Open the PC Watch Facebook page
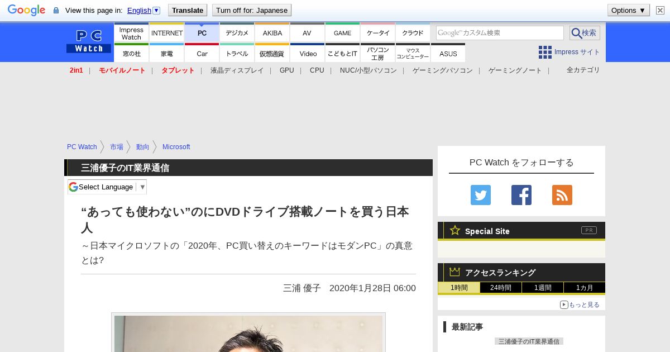Image resolution: width=670 pixels, height=352 pixels. click(521, 195)
